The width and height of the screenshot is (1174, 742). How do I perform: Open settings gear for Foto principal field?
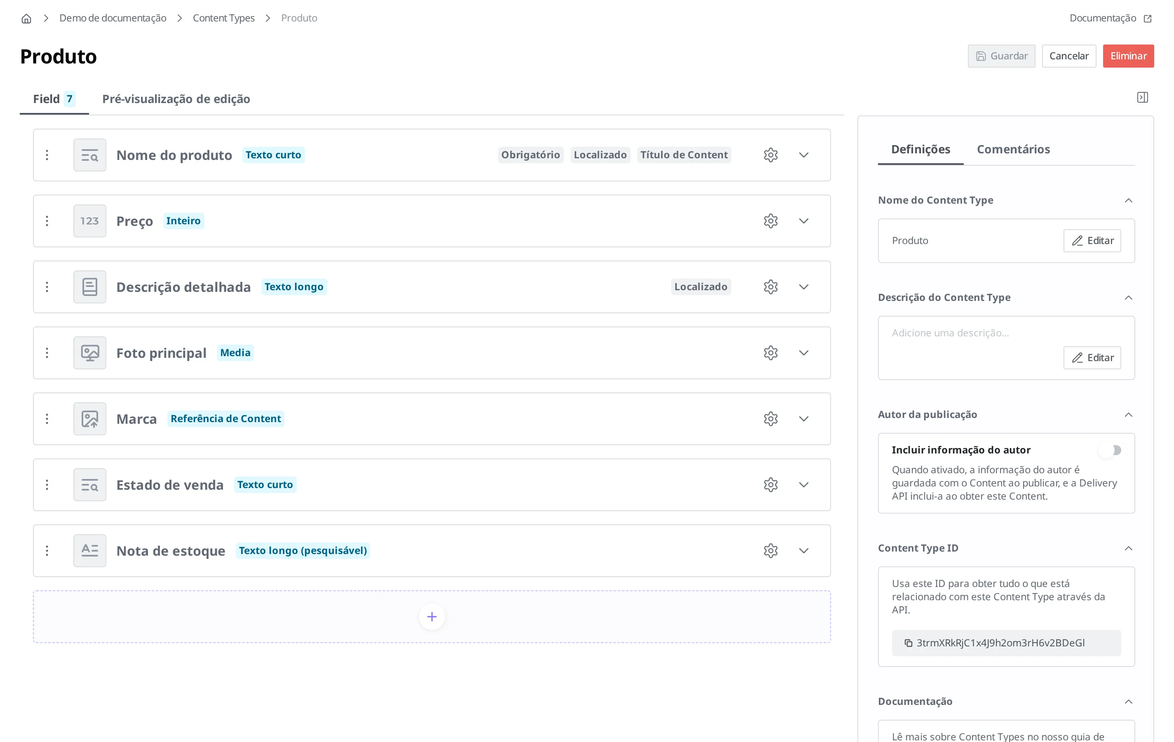(770, 352)
